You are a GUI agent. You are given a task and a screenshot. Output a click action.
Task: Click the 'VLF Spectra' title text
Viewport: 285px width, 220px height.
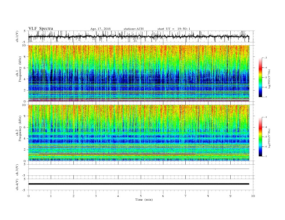(41, 28)
